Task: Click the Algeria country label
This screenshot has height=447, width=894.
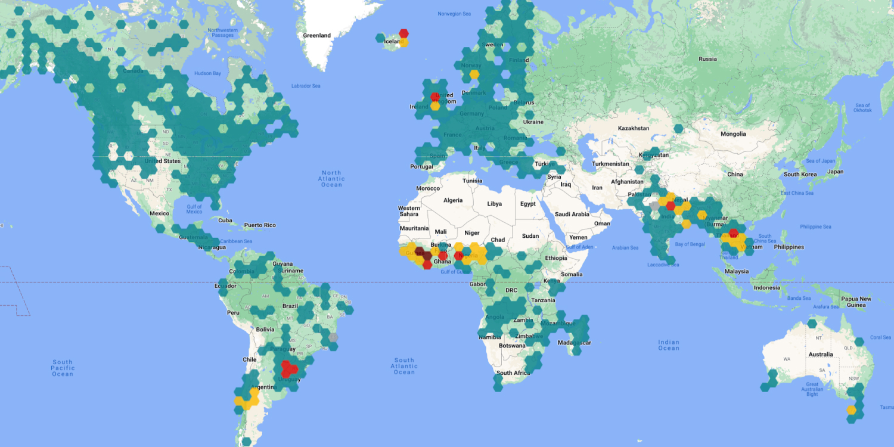Action: (x=453, y=200)
